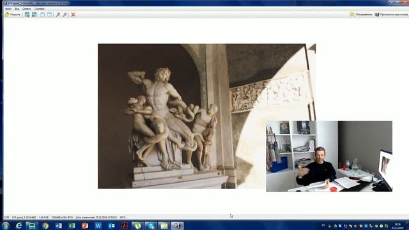The height and width of the screenshot is (230, 409).
Task: Launch Internet Explorer from taskbar
Action: (x=19, y=226)
